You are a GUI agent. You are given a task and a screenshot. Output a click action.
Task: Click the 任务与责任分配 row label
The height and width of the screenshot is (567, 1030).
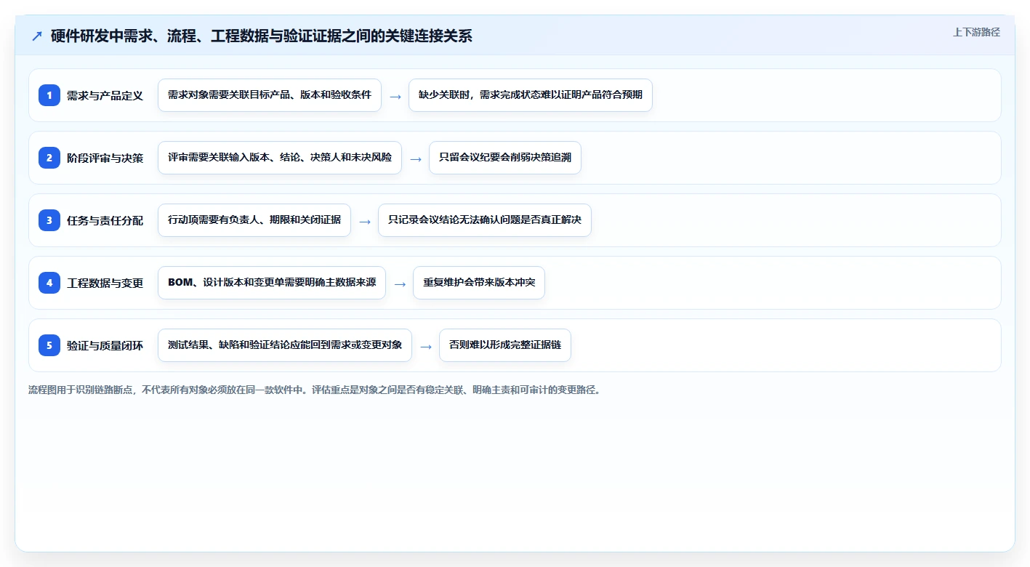(105, 220)
